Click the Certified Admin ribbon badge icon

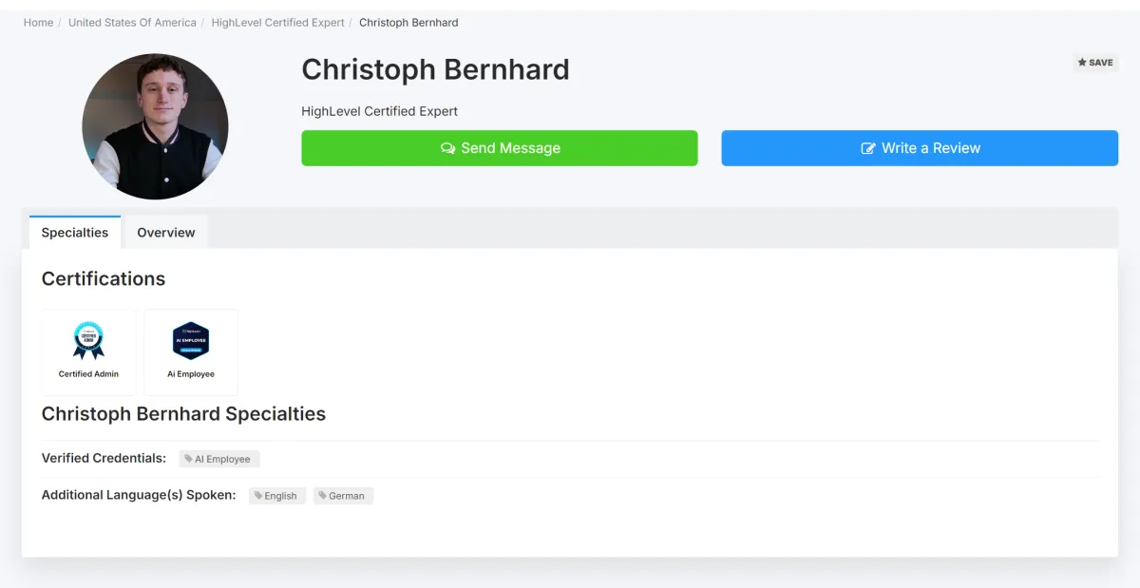[x=88, y=340]
